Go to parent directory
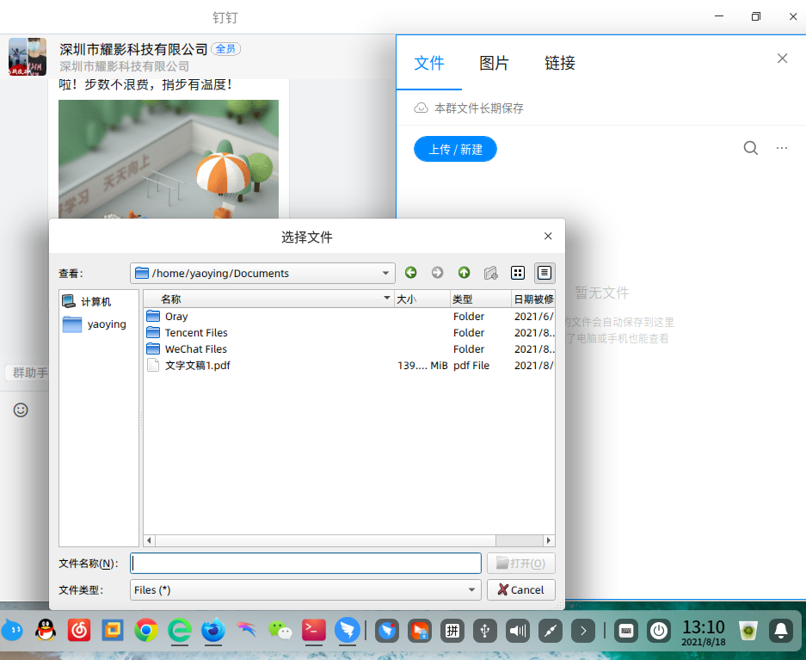 coord(465,273)
